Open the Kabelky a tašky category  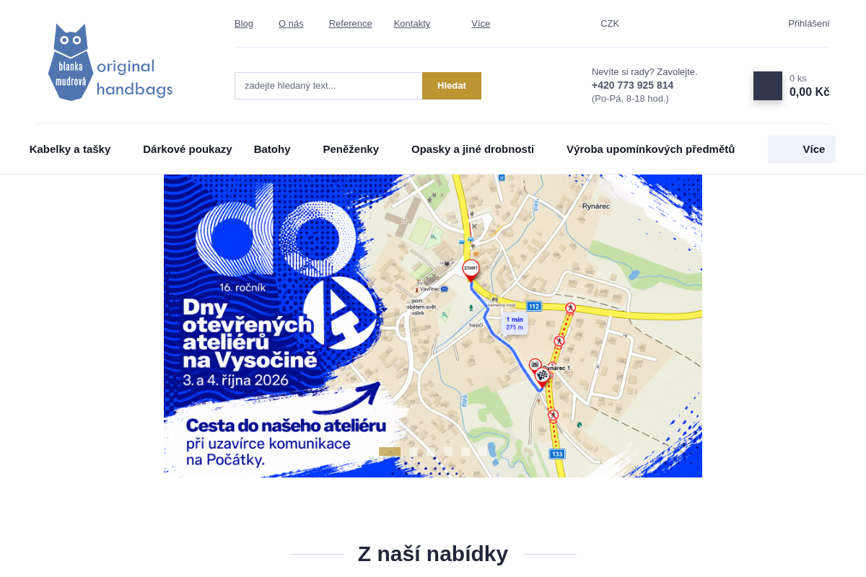click(x=70, y=149)
